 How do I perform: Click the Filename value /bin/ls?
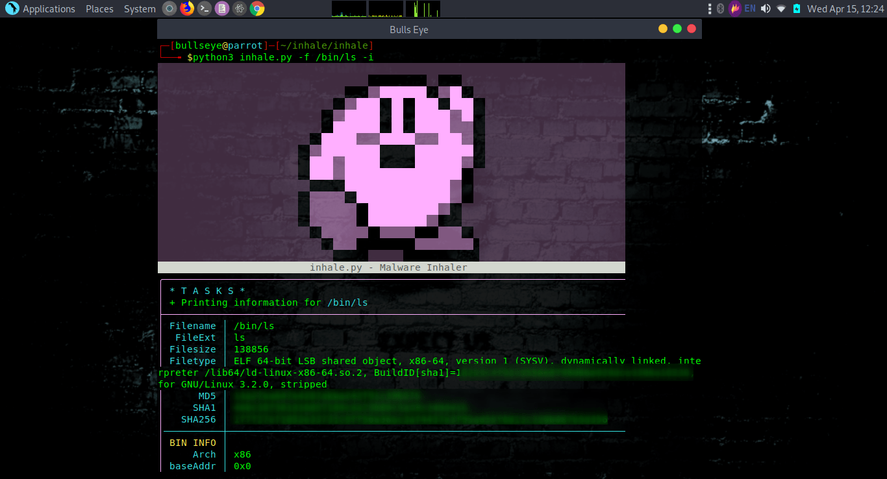point(254,326)
